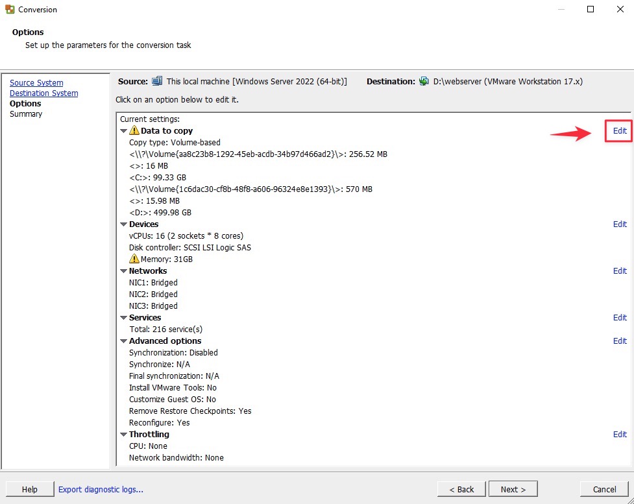Click Reconfigure: Yes row

point(159,423)
